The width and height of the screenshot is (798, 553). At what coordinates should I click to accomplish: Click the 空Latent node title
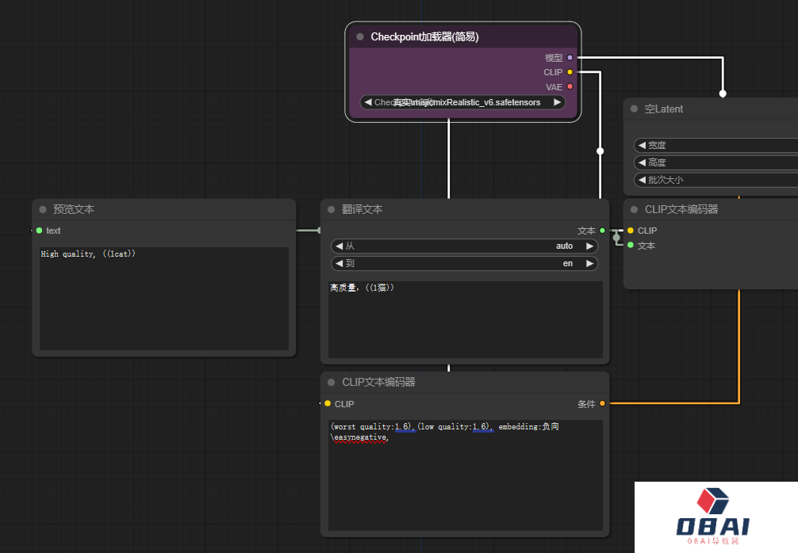[x=664, y=109]
